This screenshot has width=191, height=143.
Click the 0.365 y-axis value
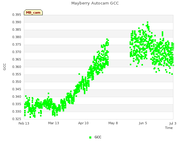click(17, 59)
